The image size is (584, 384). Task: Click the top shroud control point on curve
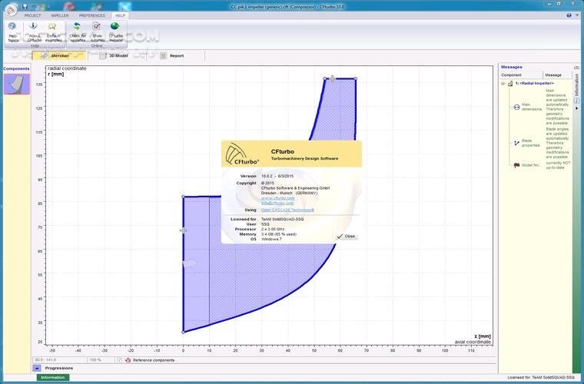pyautogui.click(x=324, y=78)
